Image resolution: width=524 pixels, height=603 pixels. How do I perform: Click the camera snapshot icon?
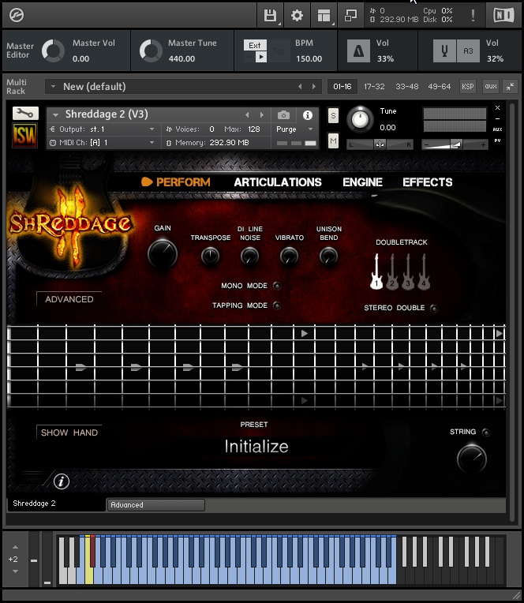[x=284, y=115]
